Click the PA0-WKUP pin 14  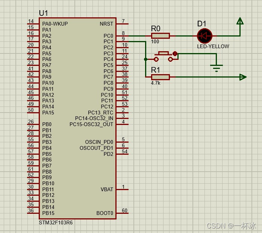(x=33, y=24)
